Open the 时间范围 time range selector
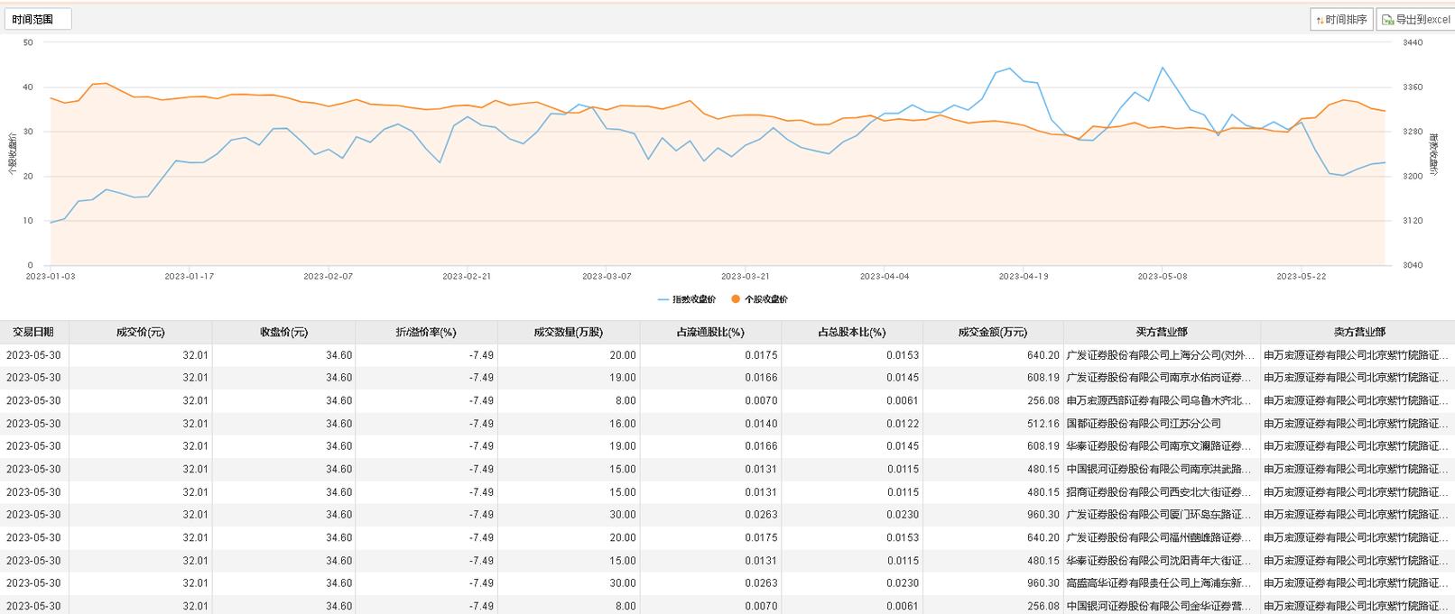The image size is (1455, 614). (35, 19)
